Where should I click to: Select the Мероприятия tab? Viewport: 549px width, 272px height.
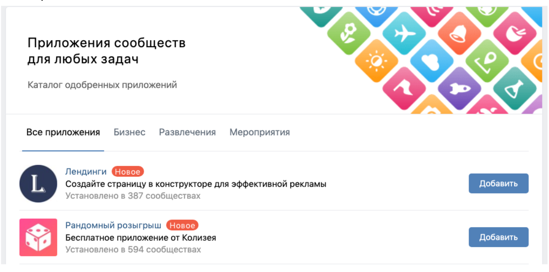tap(260, 132)
